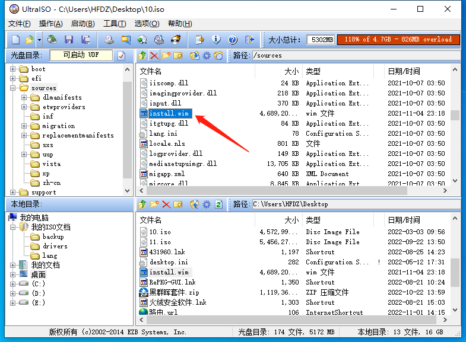
Task: Open the 工具(T) menu
Action: click(x=115, y=24)
